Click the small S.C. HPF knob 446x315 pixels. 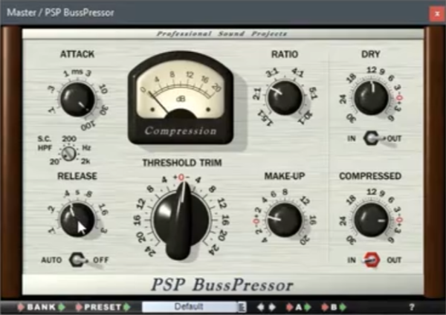[69, 154]
